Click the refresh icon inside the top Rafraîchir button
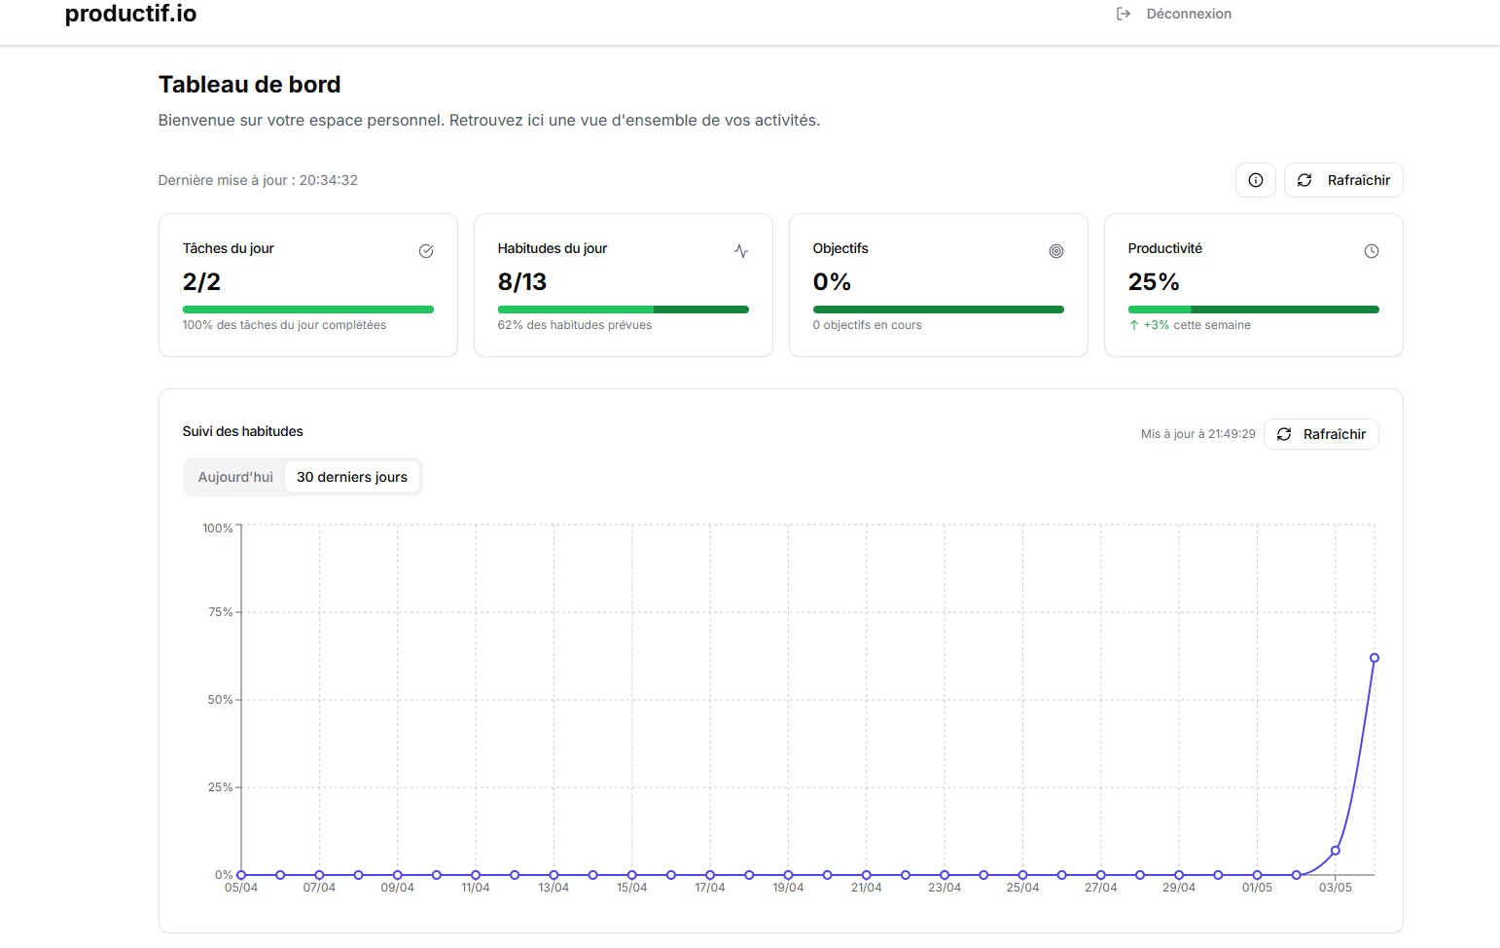 pos(1304,180)
